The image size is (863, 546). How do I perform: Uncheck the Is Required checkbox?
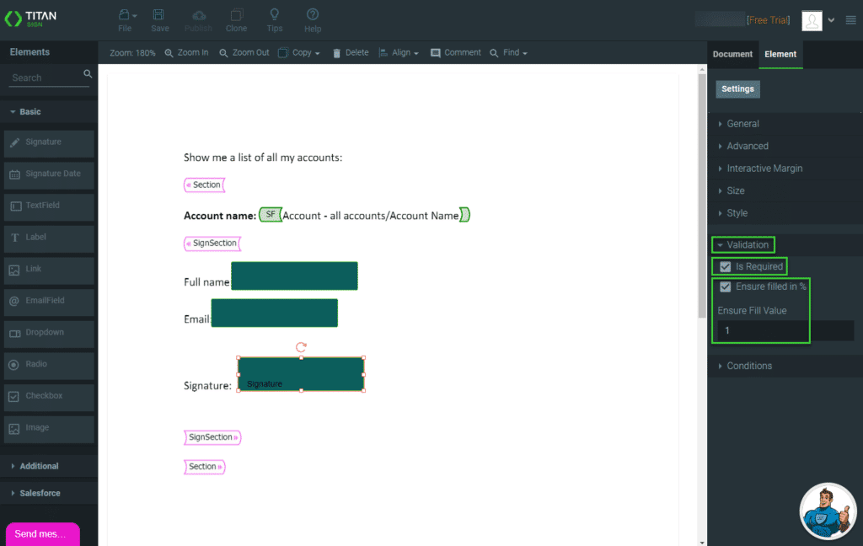click(725, 266)
